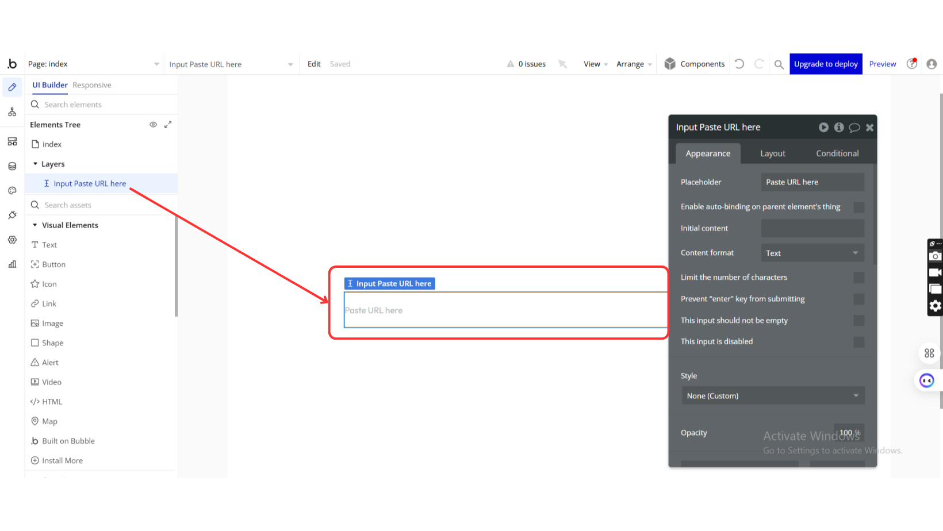Click the search magnifier in top bar
Viewport: 943px width, 531px height.
(779, 64)
